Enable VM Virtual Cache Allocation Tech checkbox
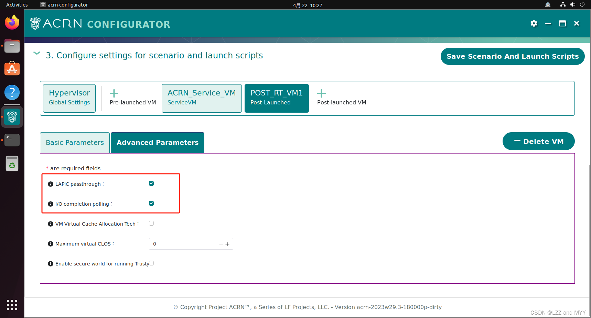The height and width of the screenshot is (318, 591). (151, 223)
